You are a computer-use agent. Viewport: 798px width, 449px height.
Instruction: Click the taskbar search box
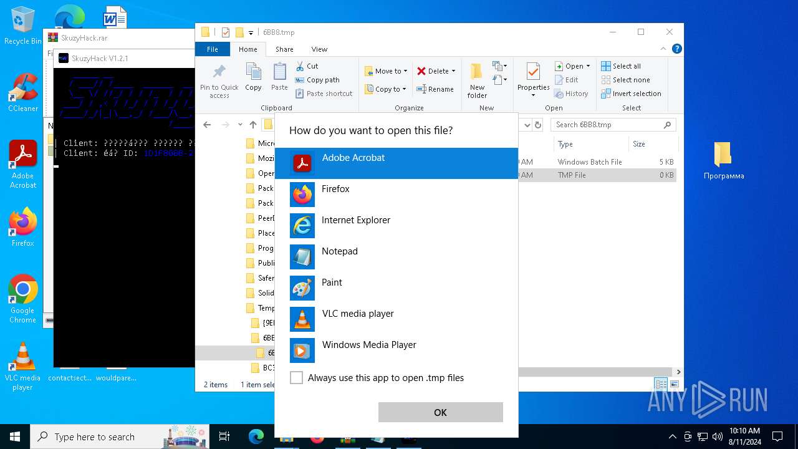[x=121, y=437]
